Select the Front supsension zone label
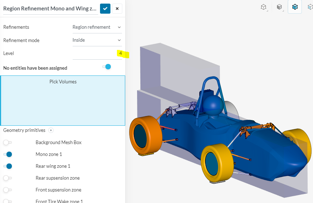Image resolution: width=313 pixels, height=203 pixels. tap(58, 190)
